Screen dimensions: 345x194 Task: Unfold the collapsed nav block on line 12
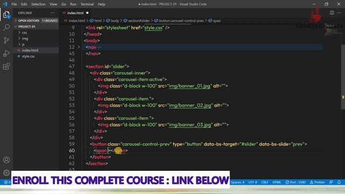coord(79,47)
